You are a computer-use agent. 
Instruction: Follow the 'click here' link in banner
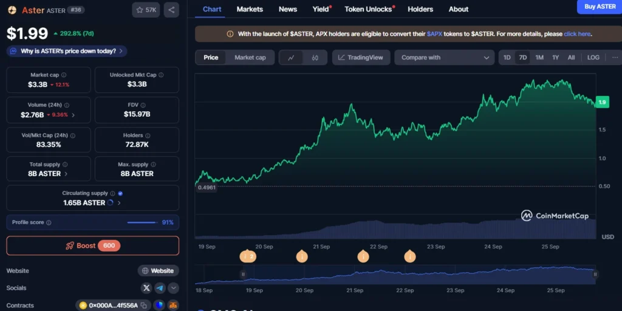tap(576, 34)
